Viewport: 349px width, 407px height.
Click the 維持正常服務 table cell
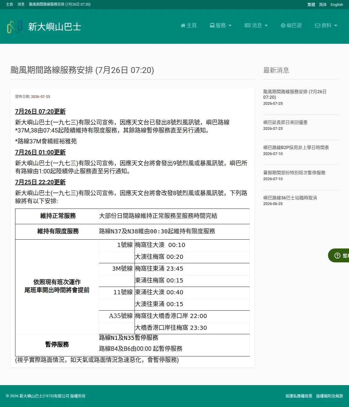click(x=57, y=216)
